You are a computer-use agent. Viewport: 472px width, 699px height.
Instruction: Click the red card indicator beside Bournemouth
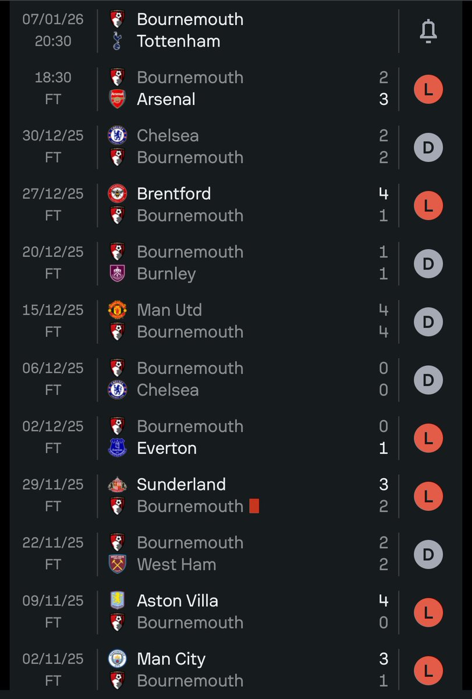tap(254, 506)
